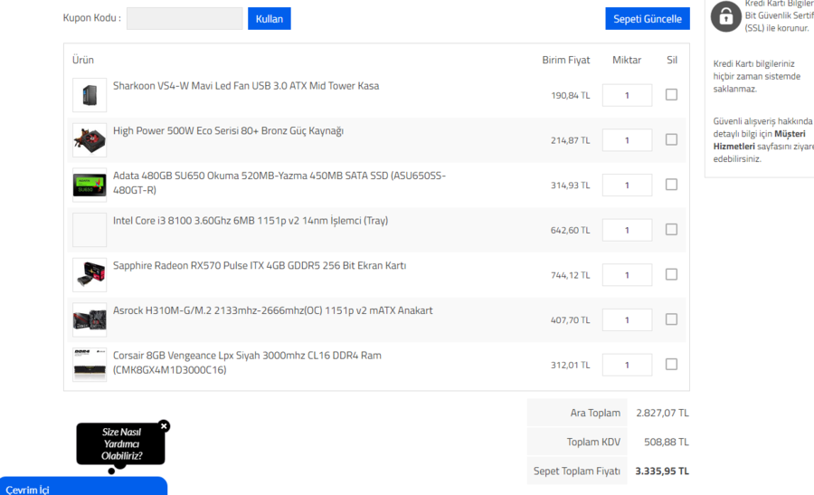Check the delete box for Sapphire RX570
Viewport: 814px width, 495px height.
click(x=671, y=274)
